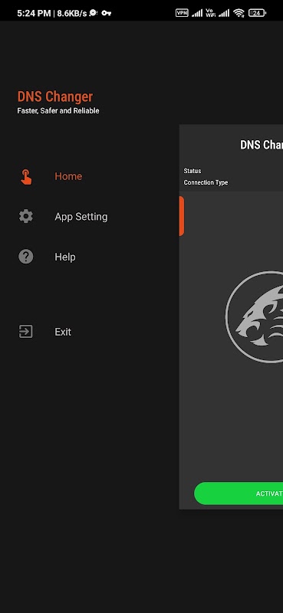Choose the Help menu entry
The image size is (283, 613).
coord(65,257)
